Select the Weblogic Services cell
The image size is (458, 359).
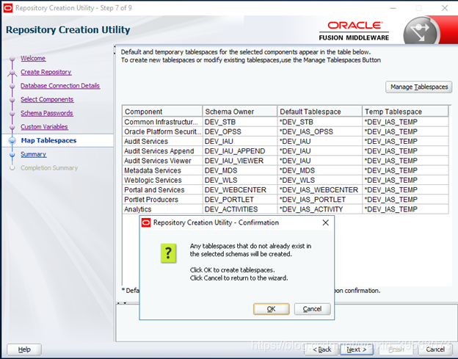[162, 180]
